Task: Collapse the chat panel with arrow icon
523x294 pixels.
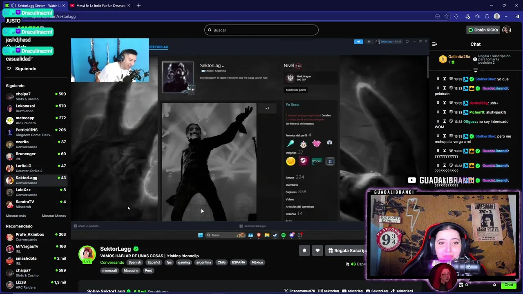Action: (x=435, y=44)
